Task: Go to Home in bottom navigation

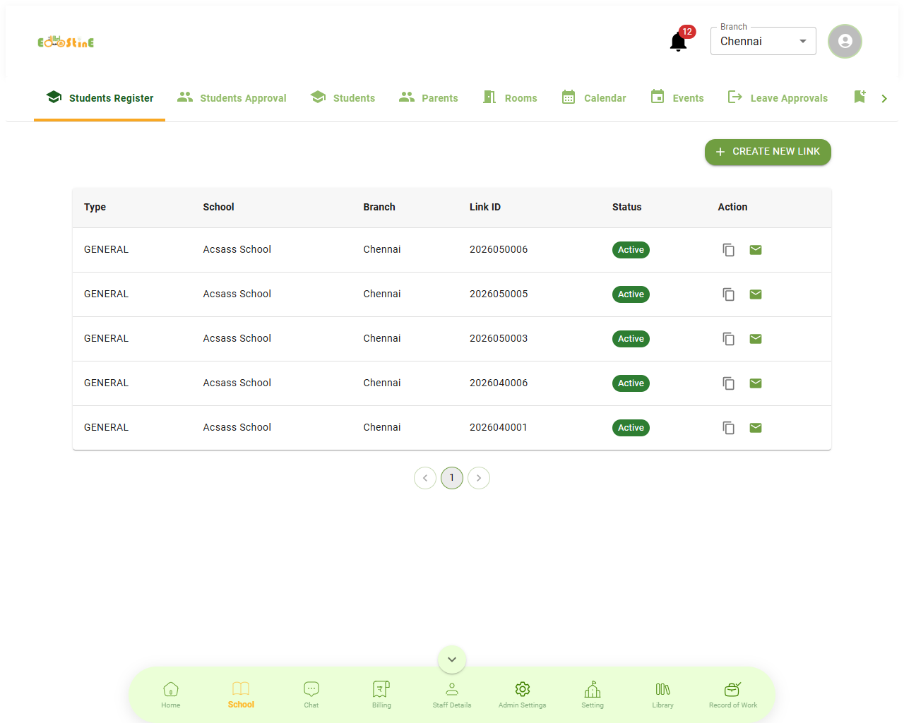Action: 171,695
